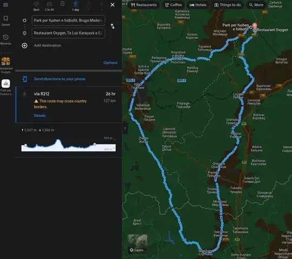Screen dimensions: 292x259
Task: Close the directions panel
Action: 112,5
